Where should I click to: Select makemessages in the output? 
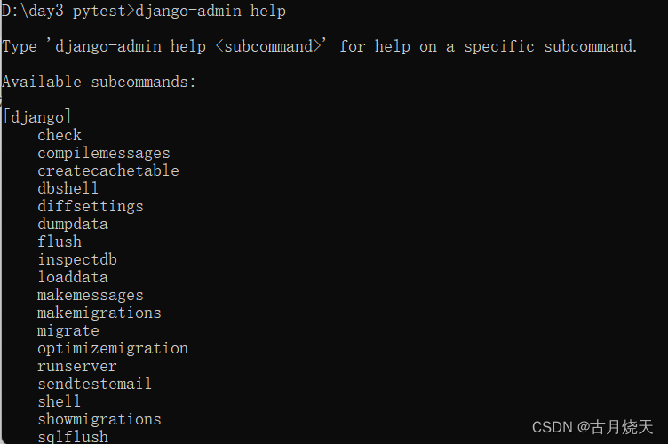tap(91, 295)
